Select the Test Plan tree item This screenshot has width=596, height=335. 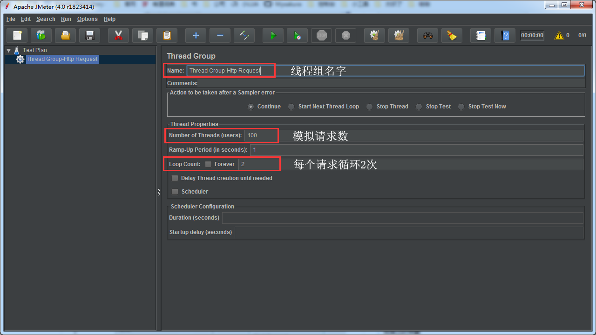click(x=35, y=50)
